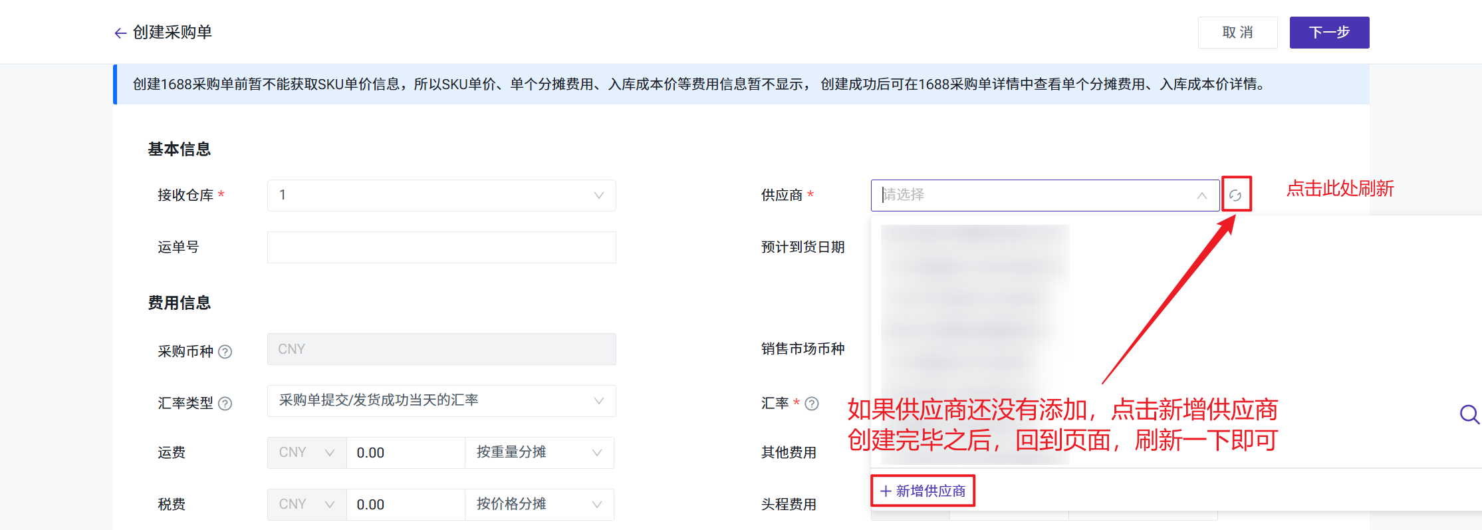Click the 税费 amount field
Viewport: 1482px width, 530px height.
coord(406,505)
